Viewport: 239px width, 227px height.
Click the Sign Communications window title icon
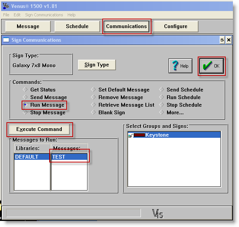[x=6, y=40]
